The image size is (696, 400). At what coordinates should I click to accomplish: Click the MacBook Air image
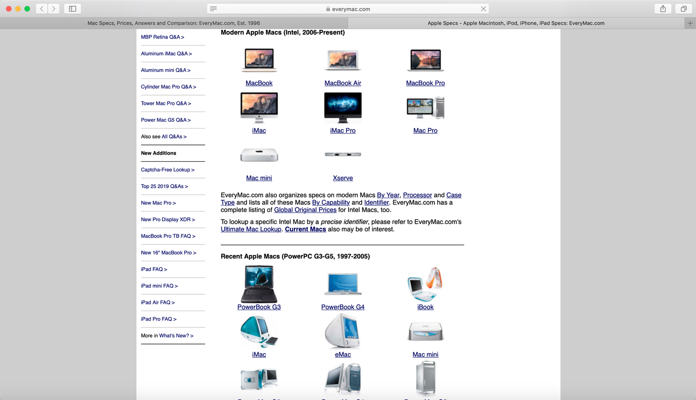coord(343,60)
